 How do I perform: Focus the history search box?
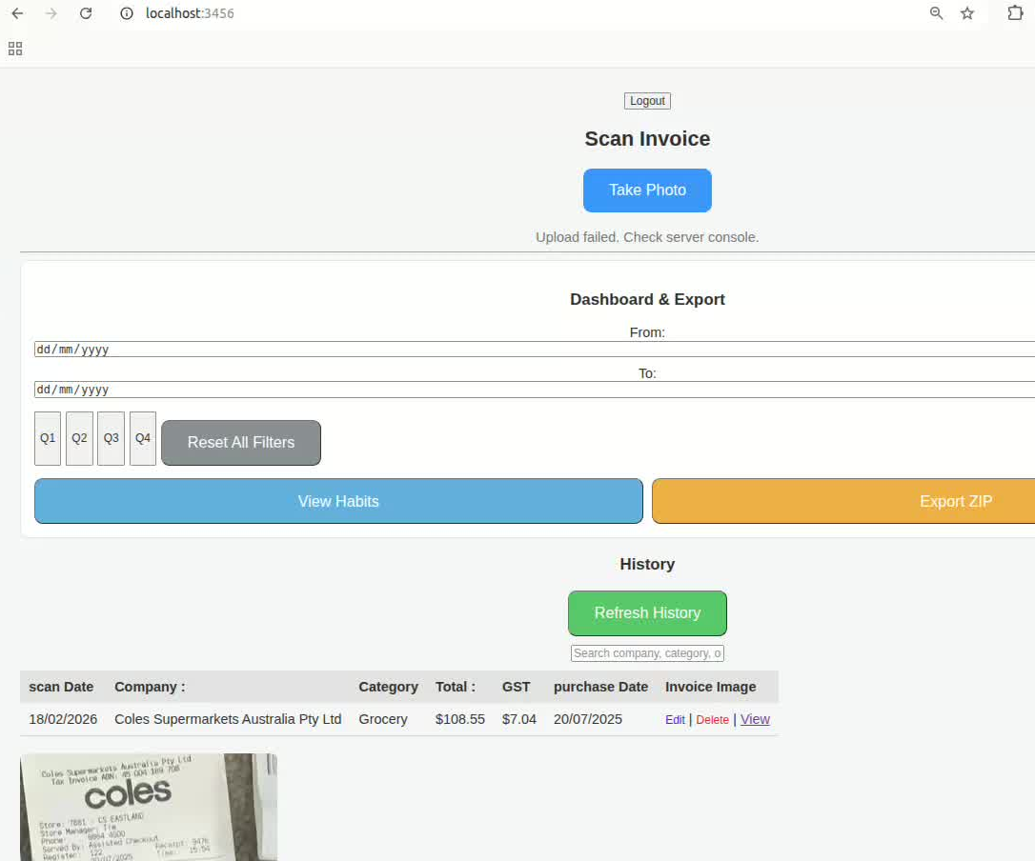(647, 653)
